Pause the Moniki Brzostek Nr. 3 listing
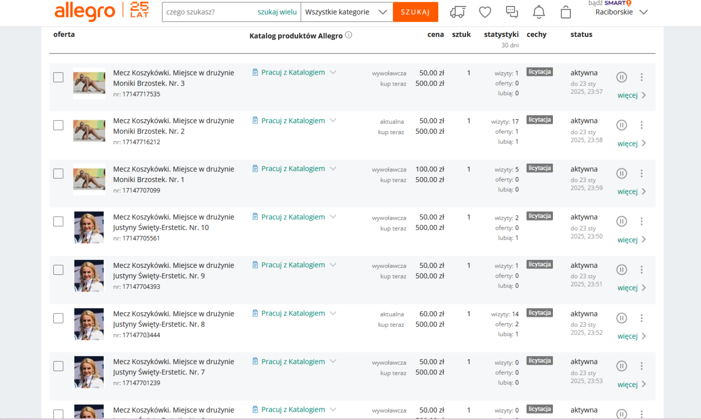 point(621,77)
